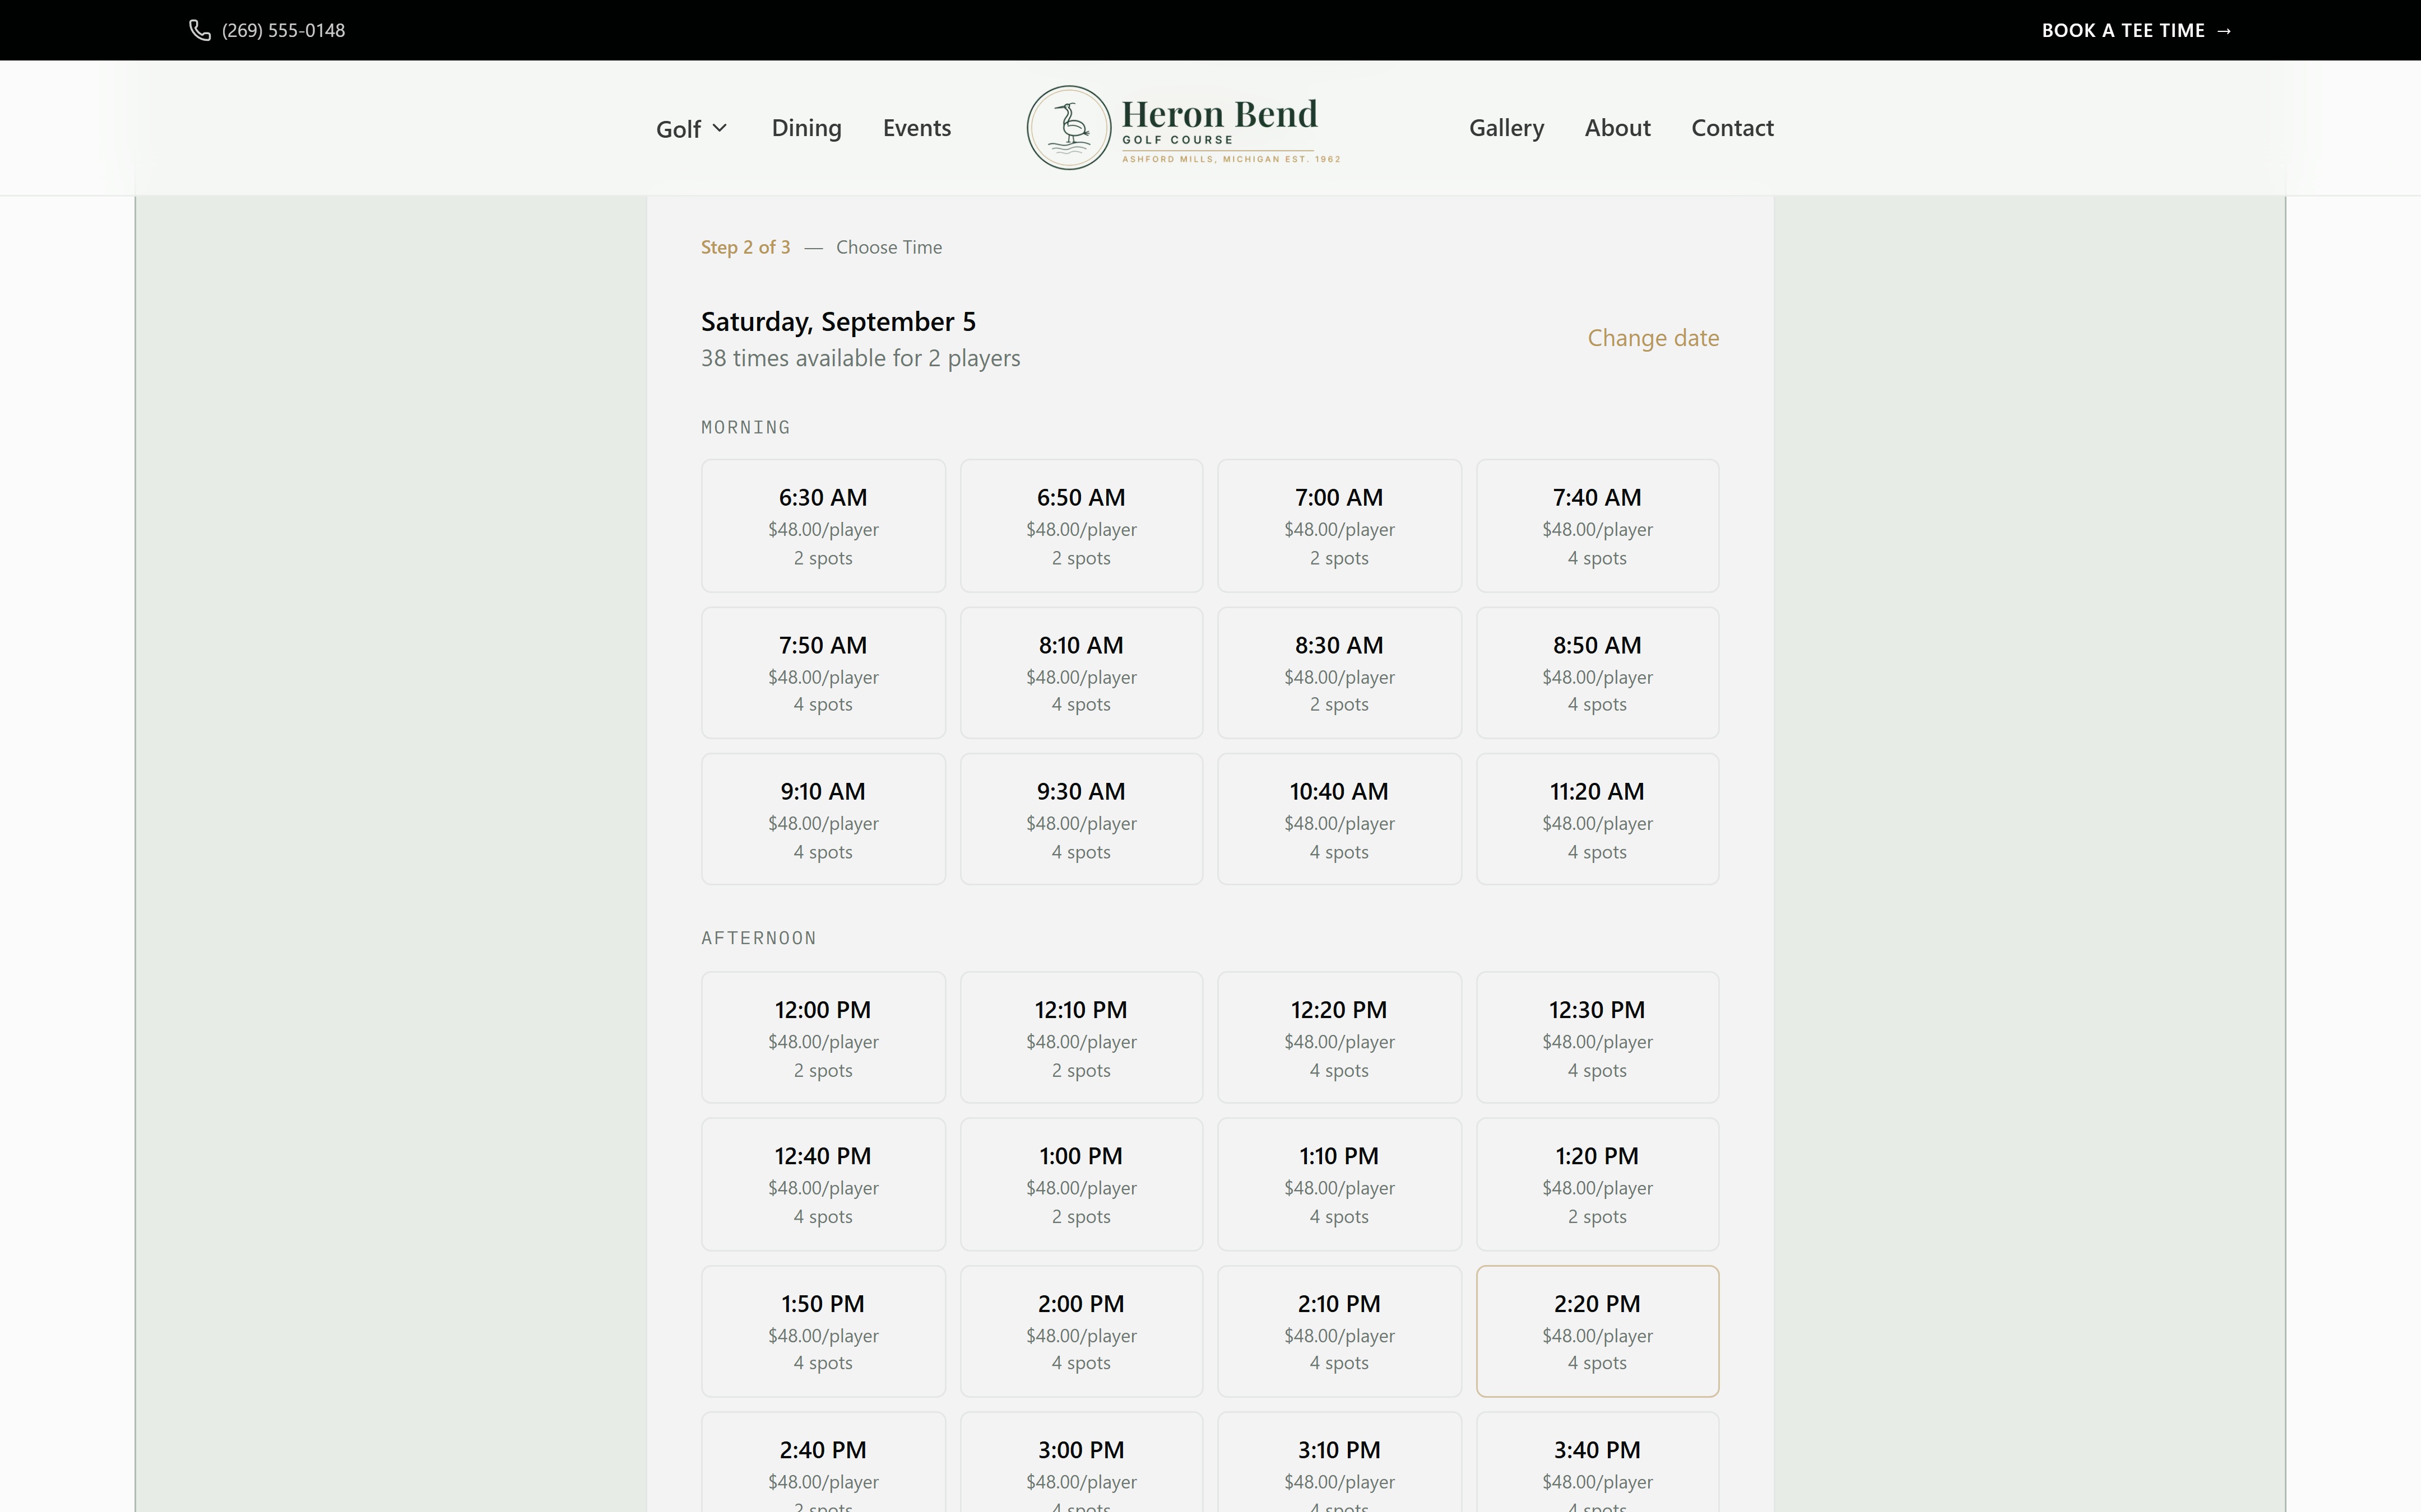Click the phone icon in top bar
This screenshot has width=2421, height=1512.
pyautogui.click(x=200, y=30)
